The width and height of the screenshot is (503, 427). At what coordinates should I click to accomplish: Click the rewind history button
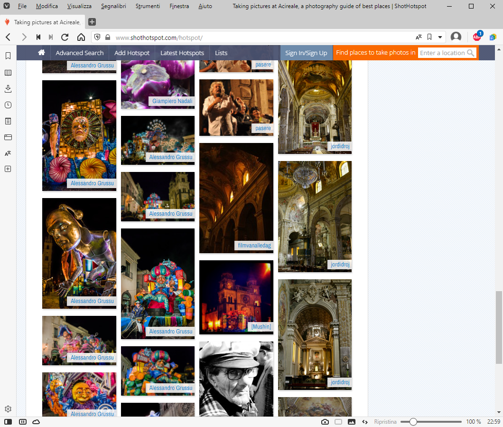pyautogui.click(x=38, y=37)
